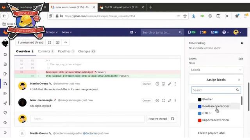This screenshot has width=250, height=140.
Task: Add emoji reaction to Martin Owens comment
Action: pyautogui.click(x=163, y=84)
